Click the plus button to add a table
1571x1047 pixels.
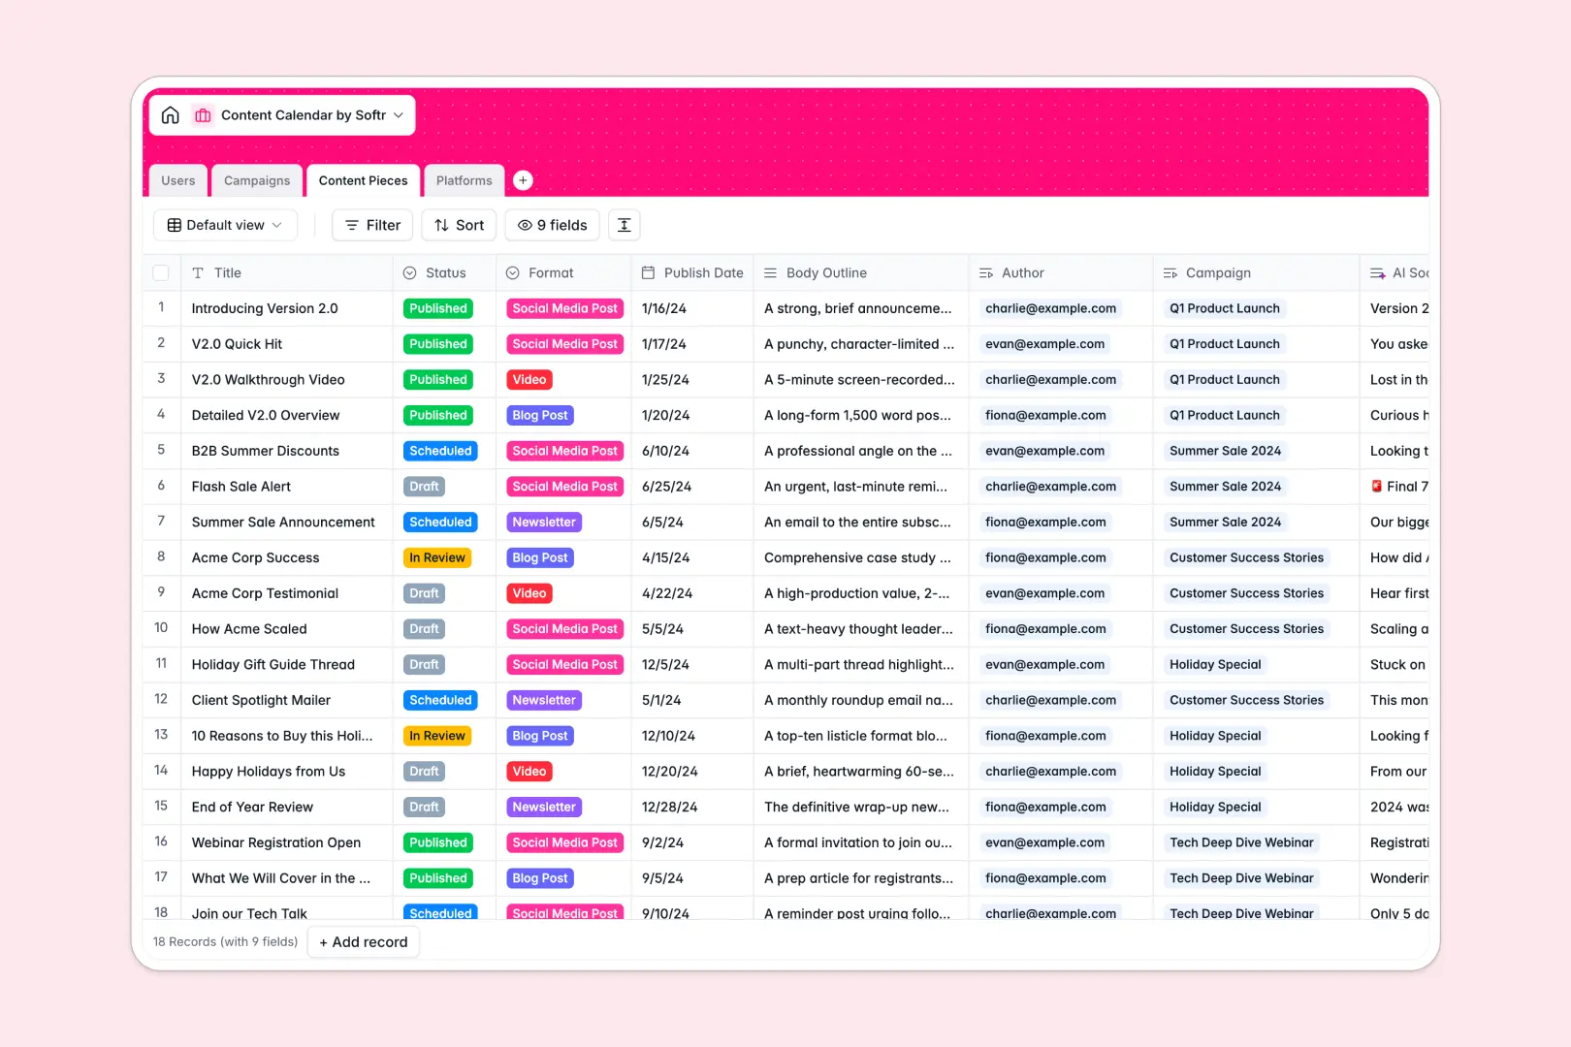(x=523, y=179)
